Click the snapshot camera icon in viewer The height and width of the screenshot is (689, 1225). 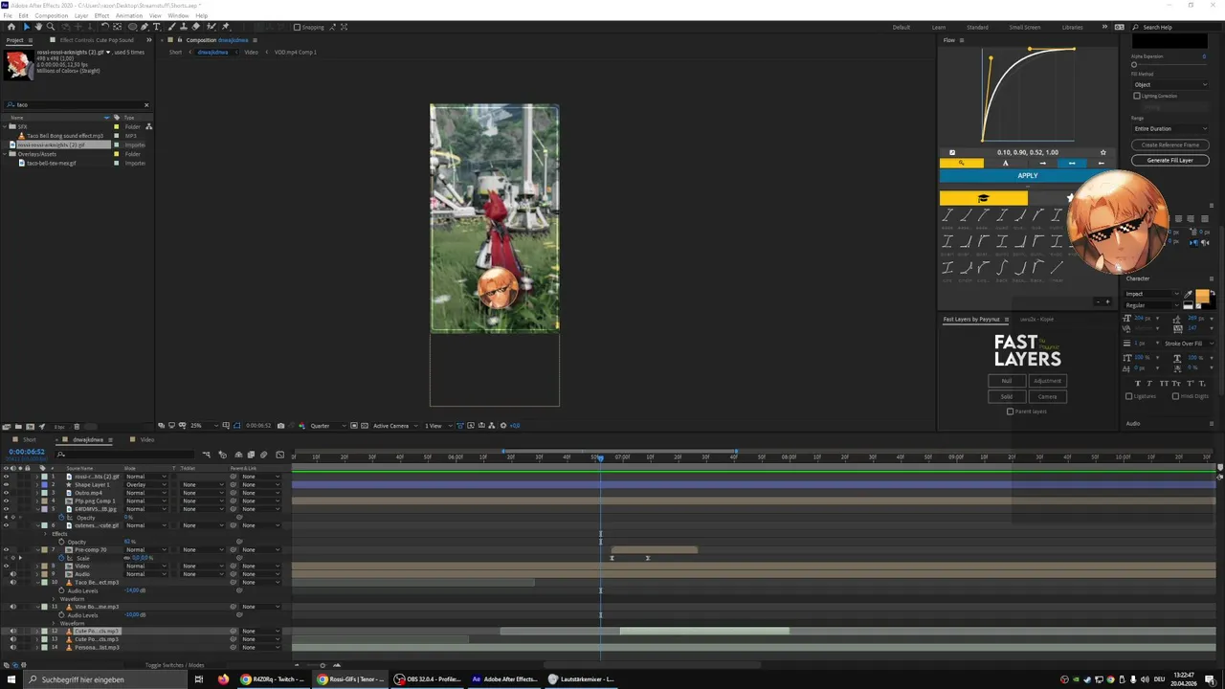(280, 425)
